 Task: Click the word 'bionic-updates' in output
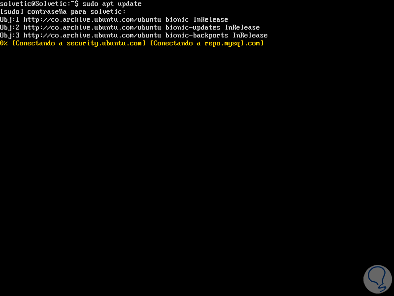pos(193,28)
